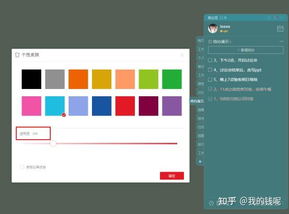The height and width of the screenshot is (214, 289).
Task: Open the hamburger menu icon in the notes title bar
Action: (x=275, y=18)
